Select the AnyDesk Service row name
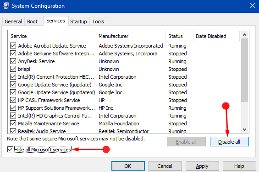The image size is (259, 172). [x=36, y=61]
